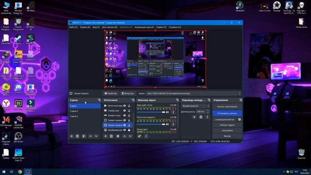Open Экран monitor selection dropdown
The image size is (311, 175).
tap(193, 93)
